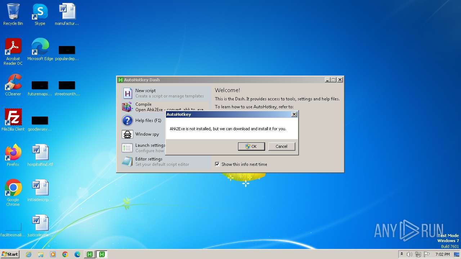
Task: Close the AutoHotkey message dialog
Action: (294, 114)
